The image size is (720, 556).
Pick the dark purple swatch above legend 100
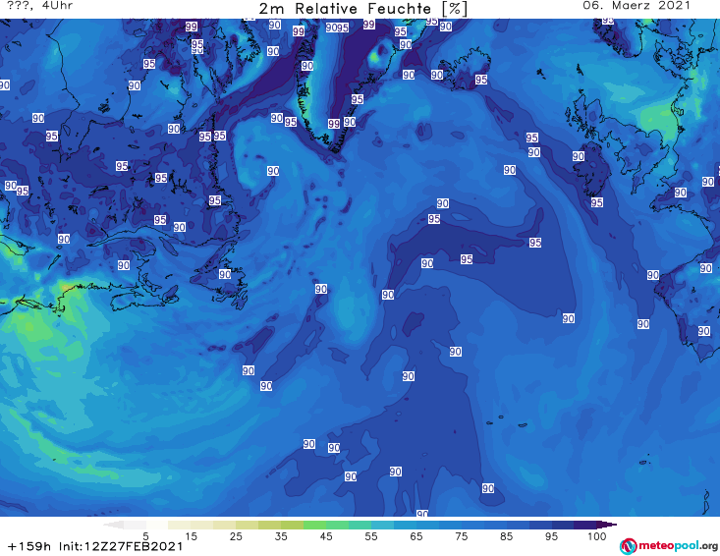click(585, 525)
